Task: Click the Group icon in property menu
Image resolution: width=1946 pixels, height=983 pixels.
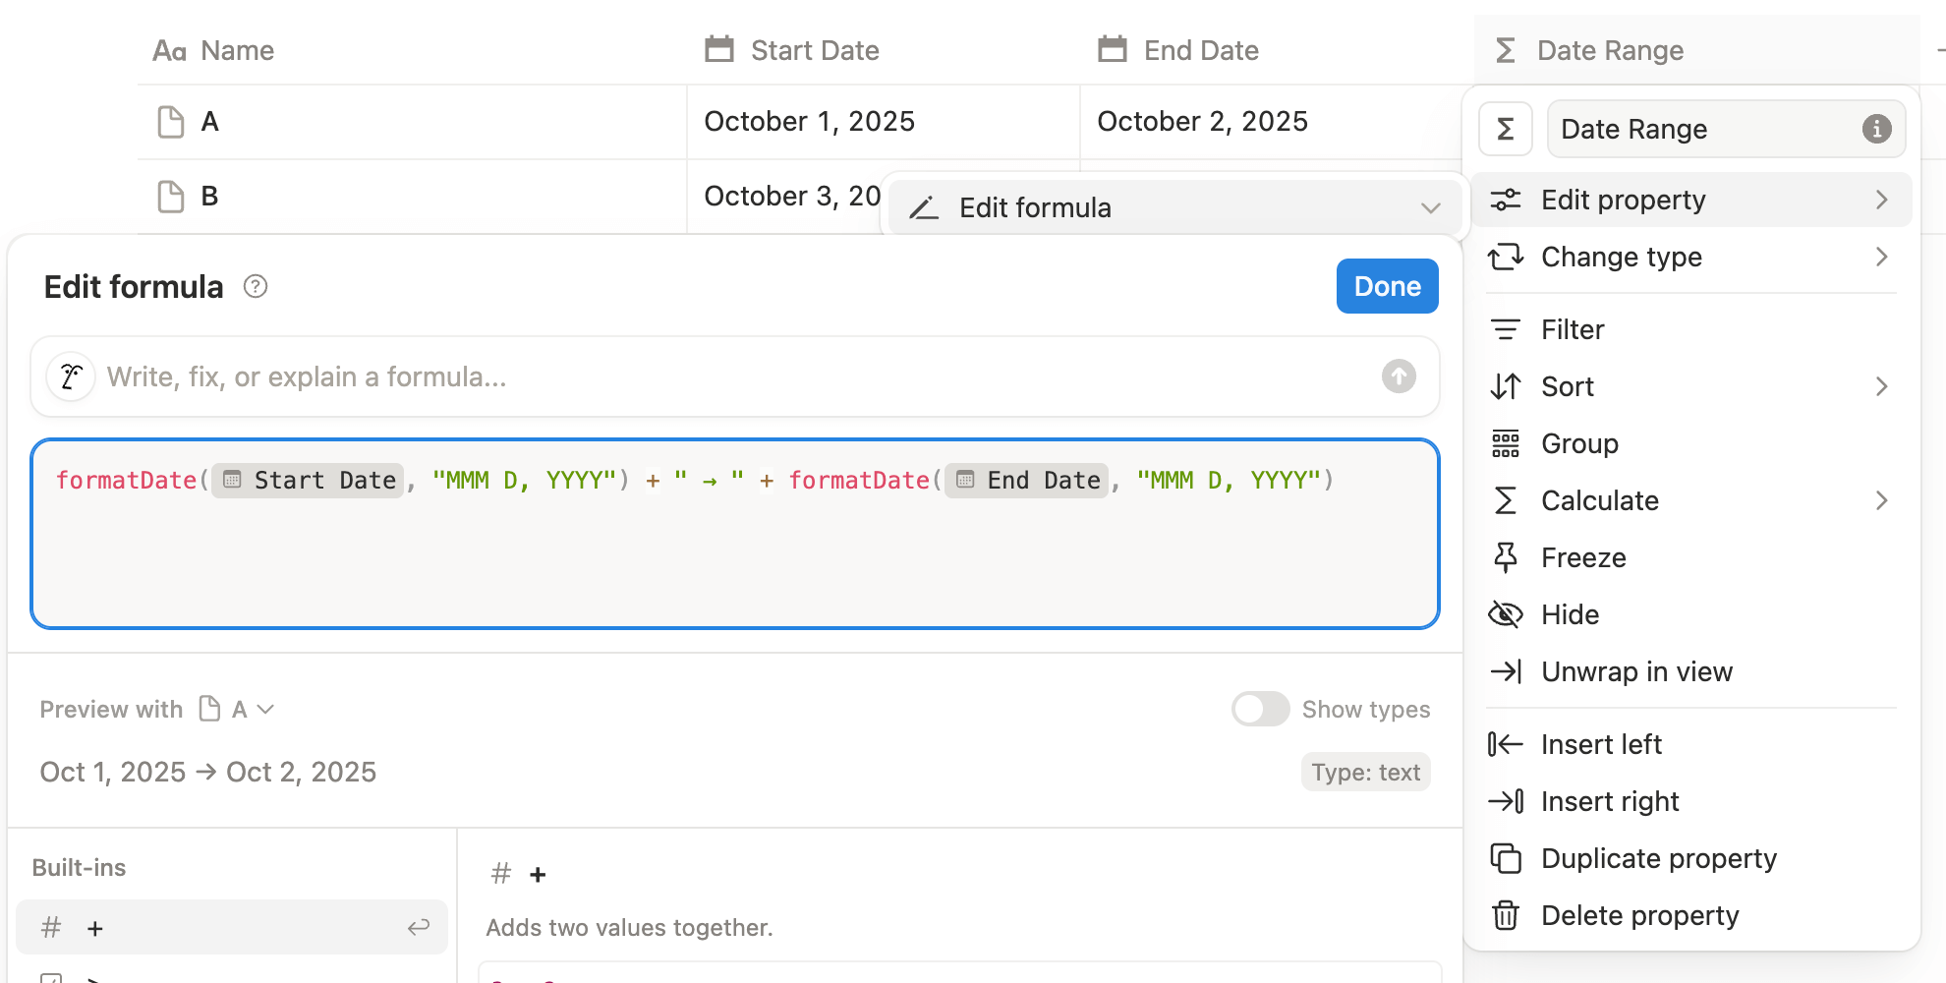Action: click(x=1506, y=443)
